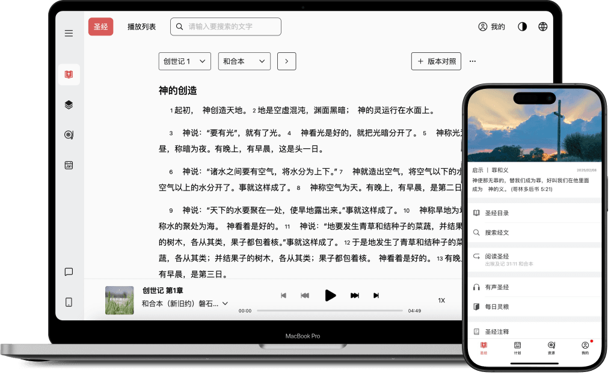This screenshot has width=611, height=375.
Task: Open the chat feedback icon in sidebar
Action: tap(69, 272)
